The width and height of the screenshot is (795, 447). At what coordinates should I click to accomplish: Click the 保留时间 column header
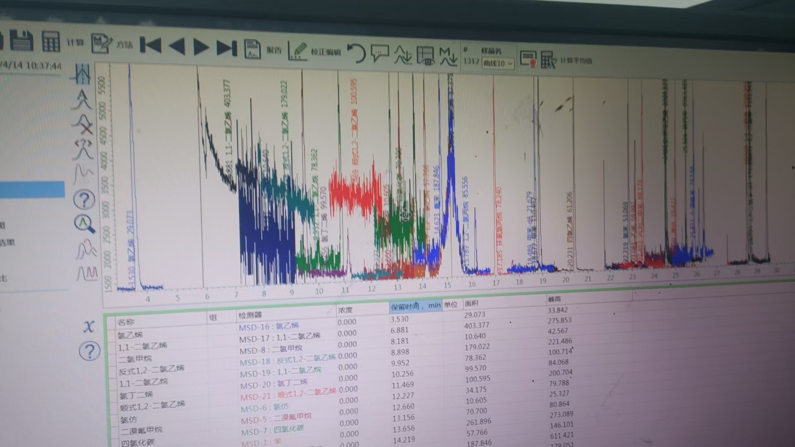click(415, 306)
